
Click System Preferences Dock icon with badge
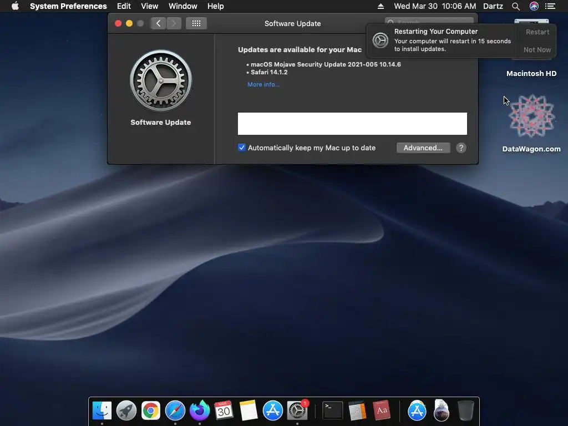[297, 410]
